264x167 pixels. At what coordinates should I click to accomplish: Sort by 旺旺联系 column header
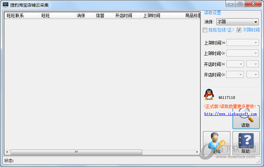coord(22,15)
